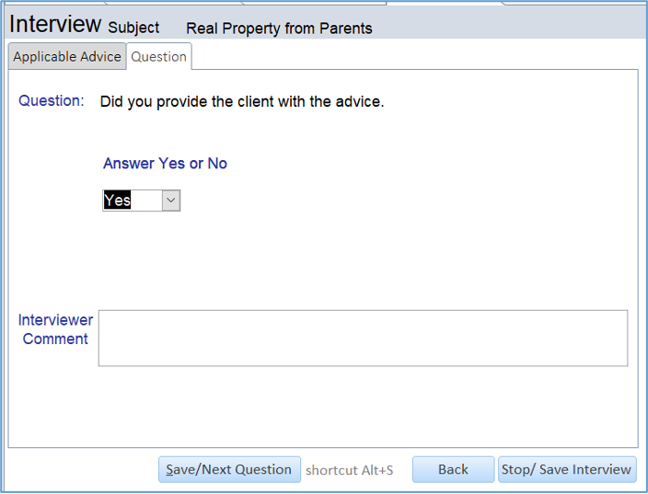Click the 'Did you provide the client' question text
The width and height of the screenshot is (648, 494).
242,101
